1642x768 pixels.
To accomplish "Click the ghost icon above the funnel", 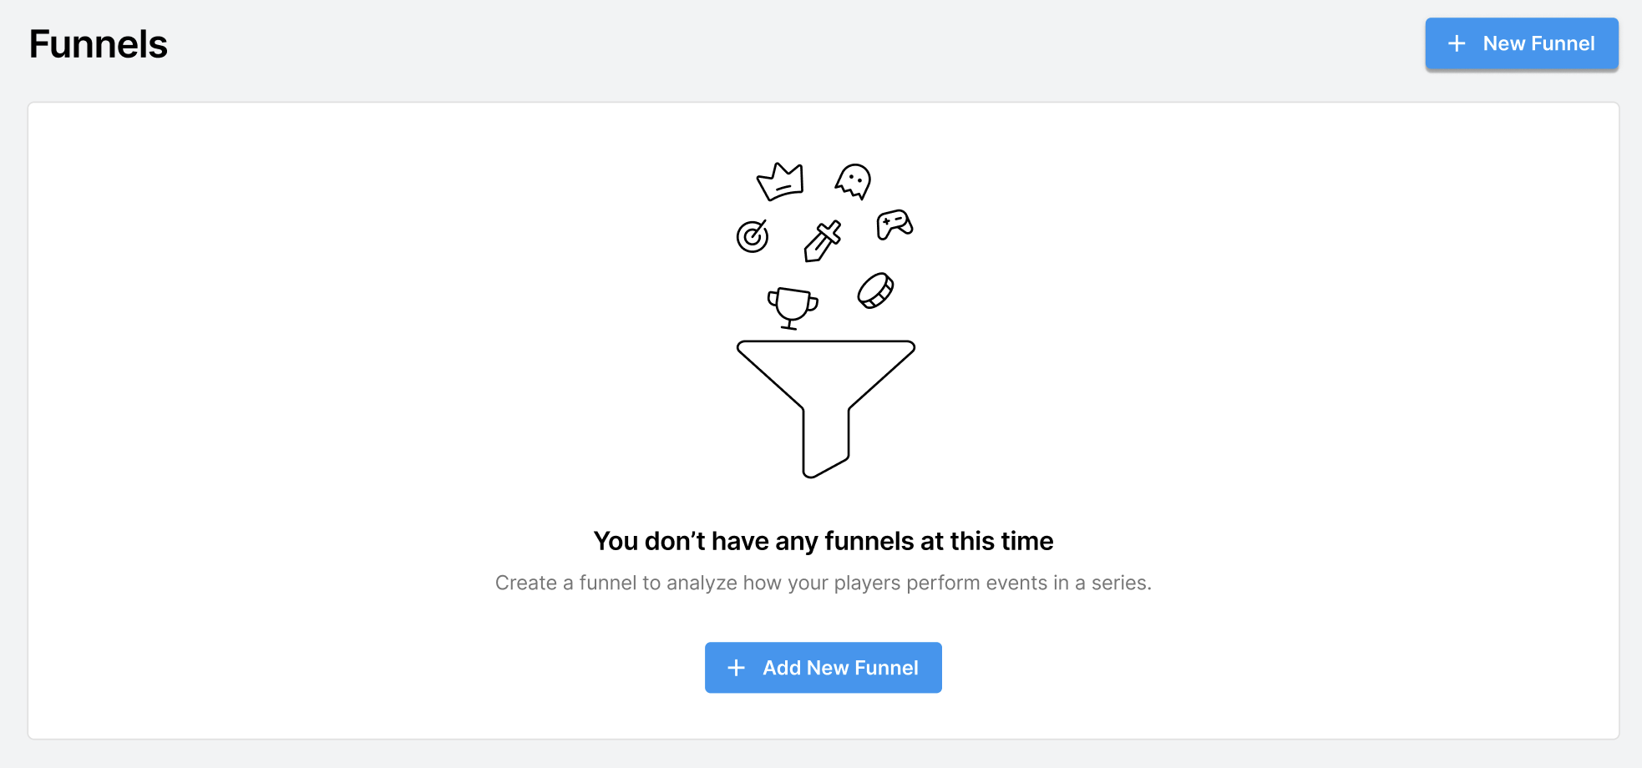I will point(854,180).
